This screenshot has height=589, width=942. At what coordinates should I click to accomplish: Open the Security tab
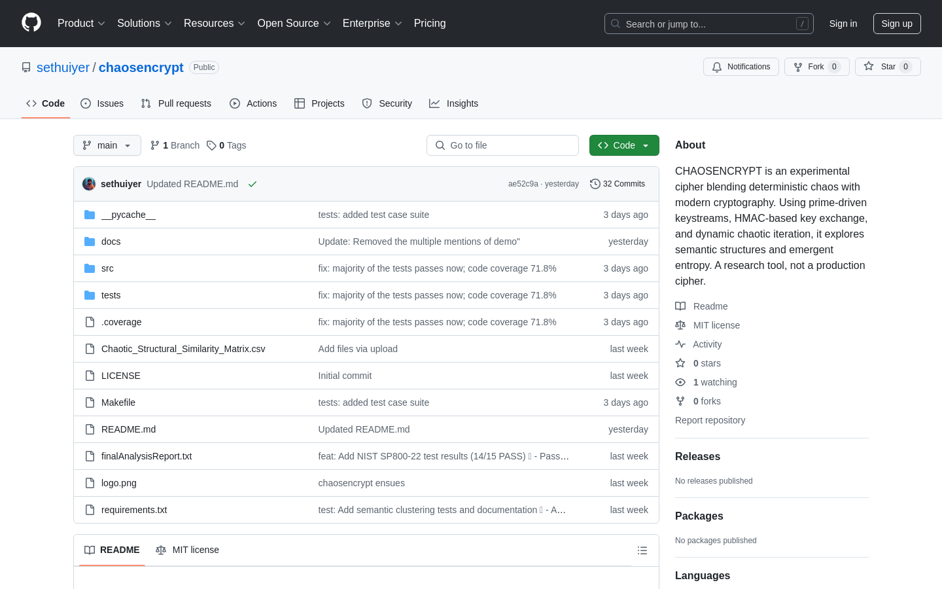click(x=387, y=103)
